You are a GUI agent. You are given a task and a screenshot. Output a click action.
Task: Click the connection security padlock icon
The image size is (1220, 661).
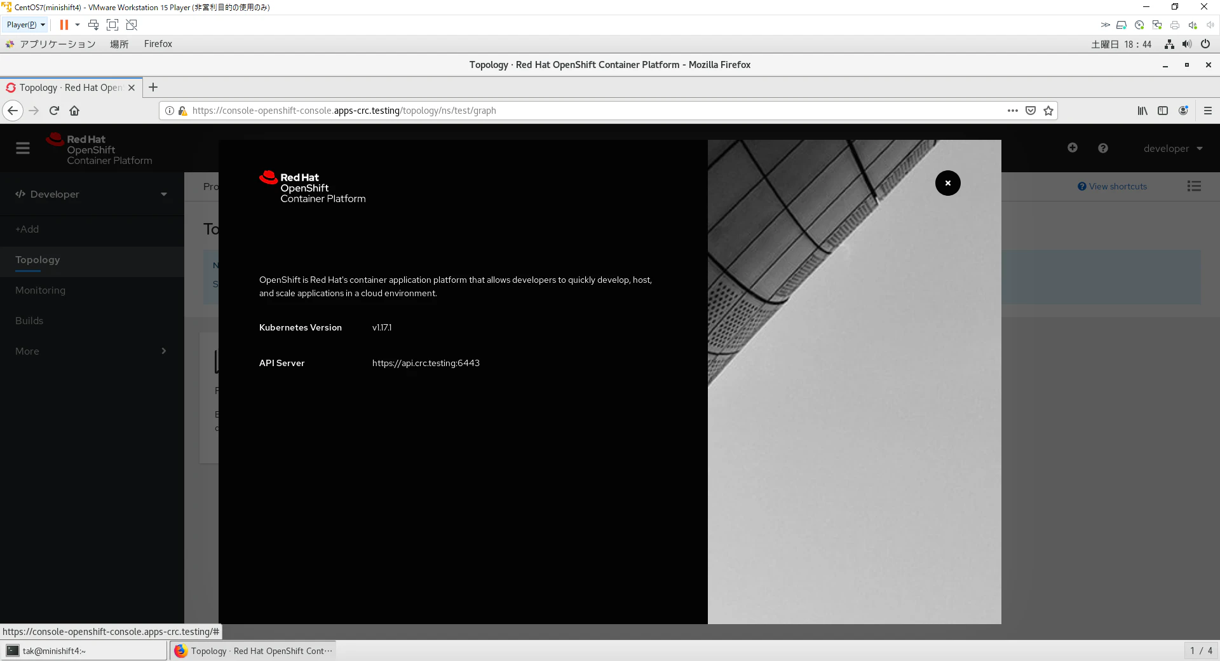[x=183, y=111]
